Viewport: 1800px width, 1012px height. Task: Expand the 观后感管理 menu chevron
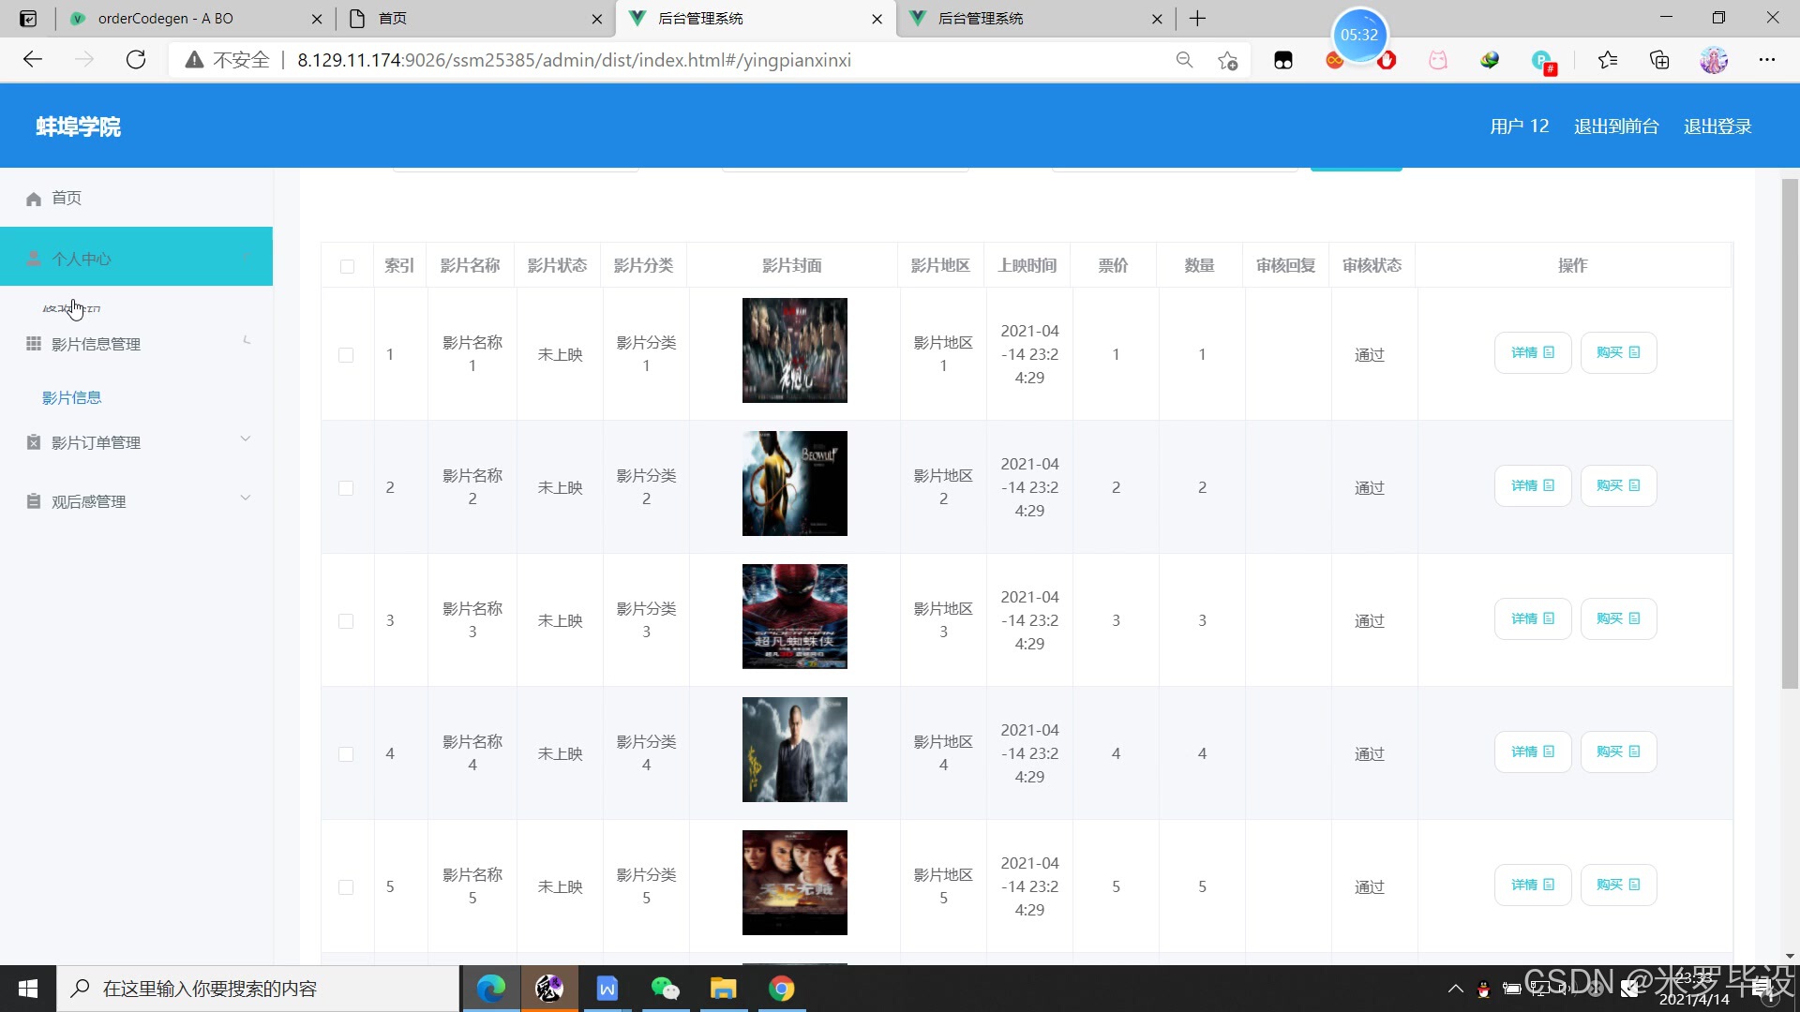tap(246, 498)
